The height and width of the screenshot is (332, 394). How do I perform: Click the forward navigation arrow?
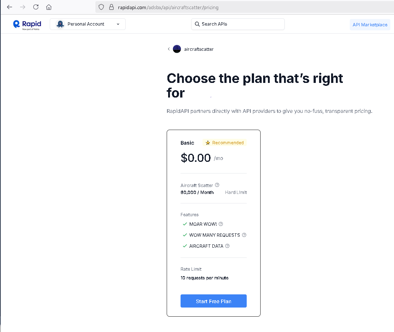23,7
